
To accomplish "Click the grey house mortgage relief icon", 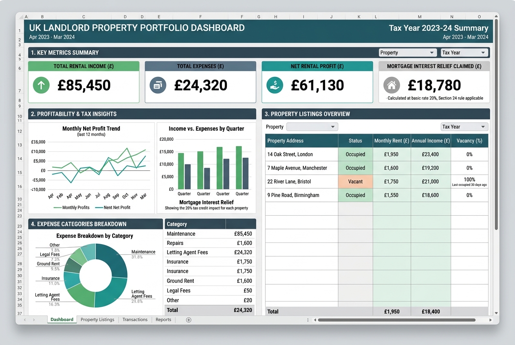I will 392,85.
